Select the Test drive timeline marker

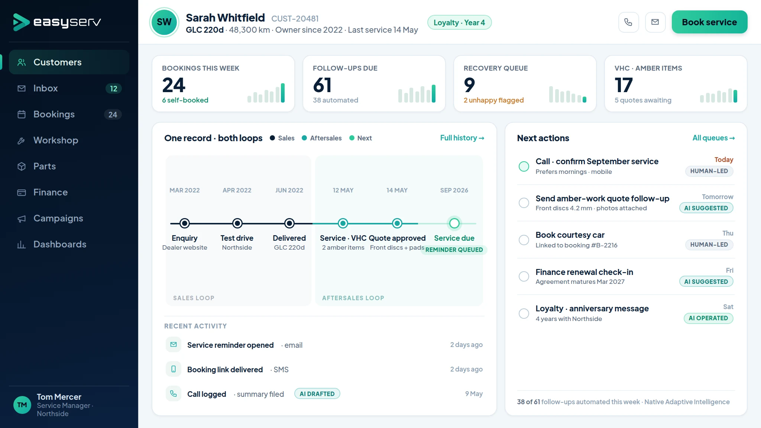pos(237,223)
